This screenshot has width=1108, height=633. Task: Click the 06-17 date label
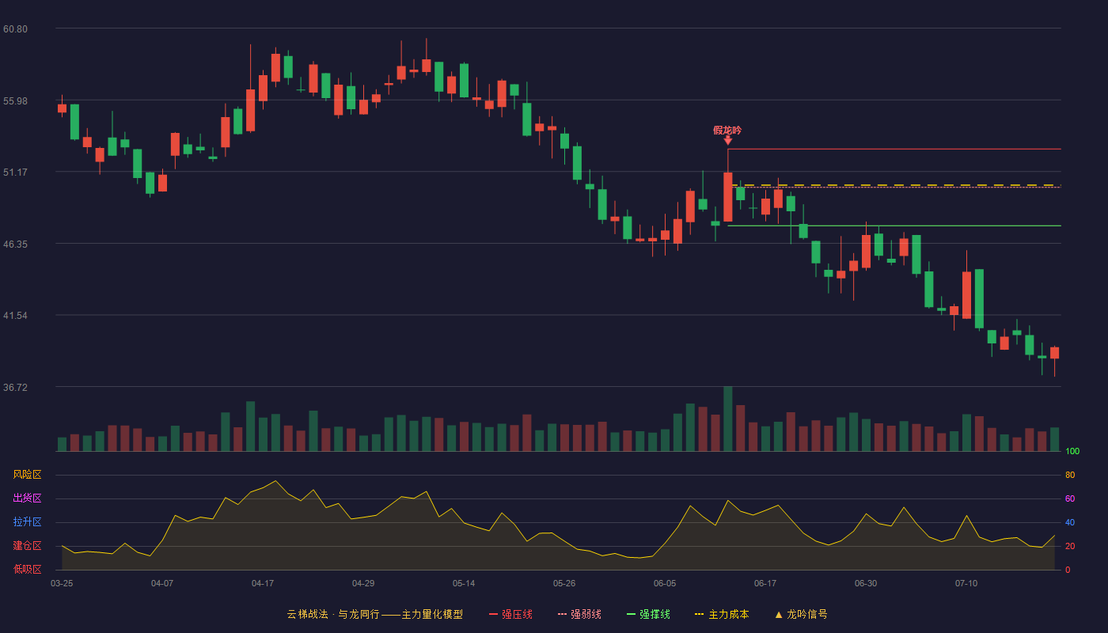765,583
